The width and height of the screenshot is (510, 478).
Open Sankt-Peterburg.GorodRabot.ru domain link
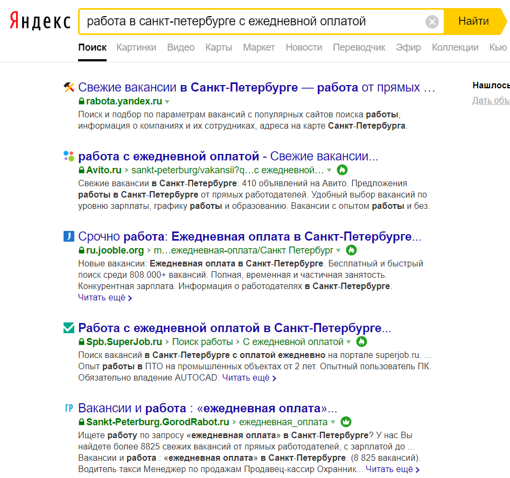pyautogui.click(x=158, y=422)
